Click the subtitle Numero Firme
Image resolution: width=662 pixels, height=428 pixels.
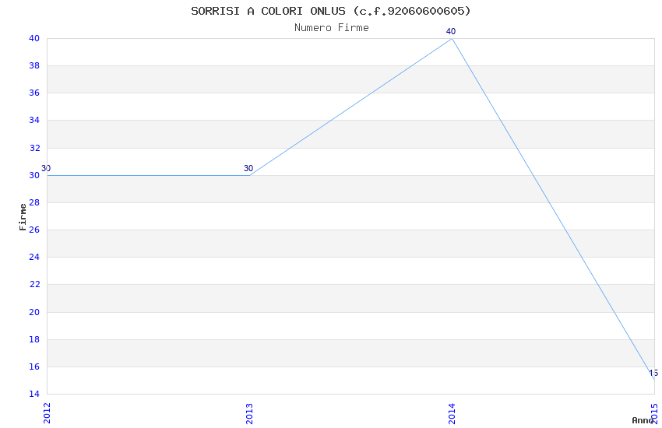coord(332,28)
